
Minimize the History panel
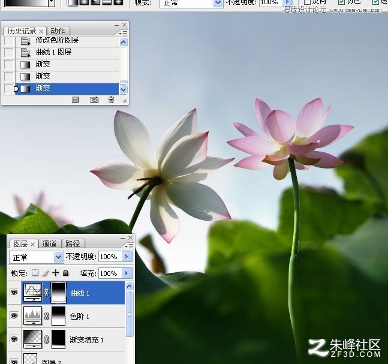[116, 25]
